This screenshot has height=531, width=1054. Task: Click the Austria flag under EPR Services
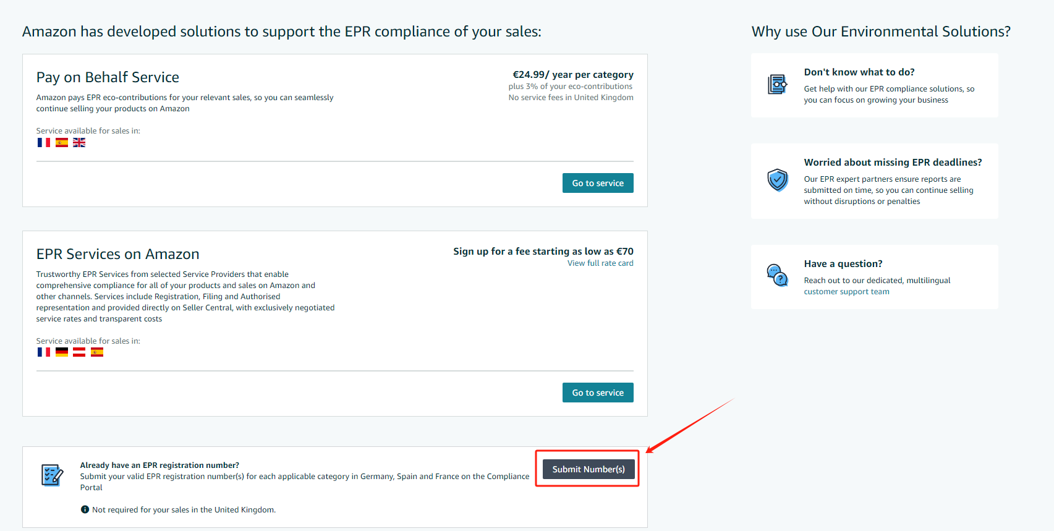tap(79, 352)
